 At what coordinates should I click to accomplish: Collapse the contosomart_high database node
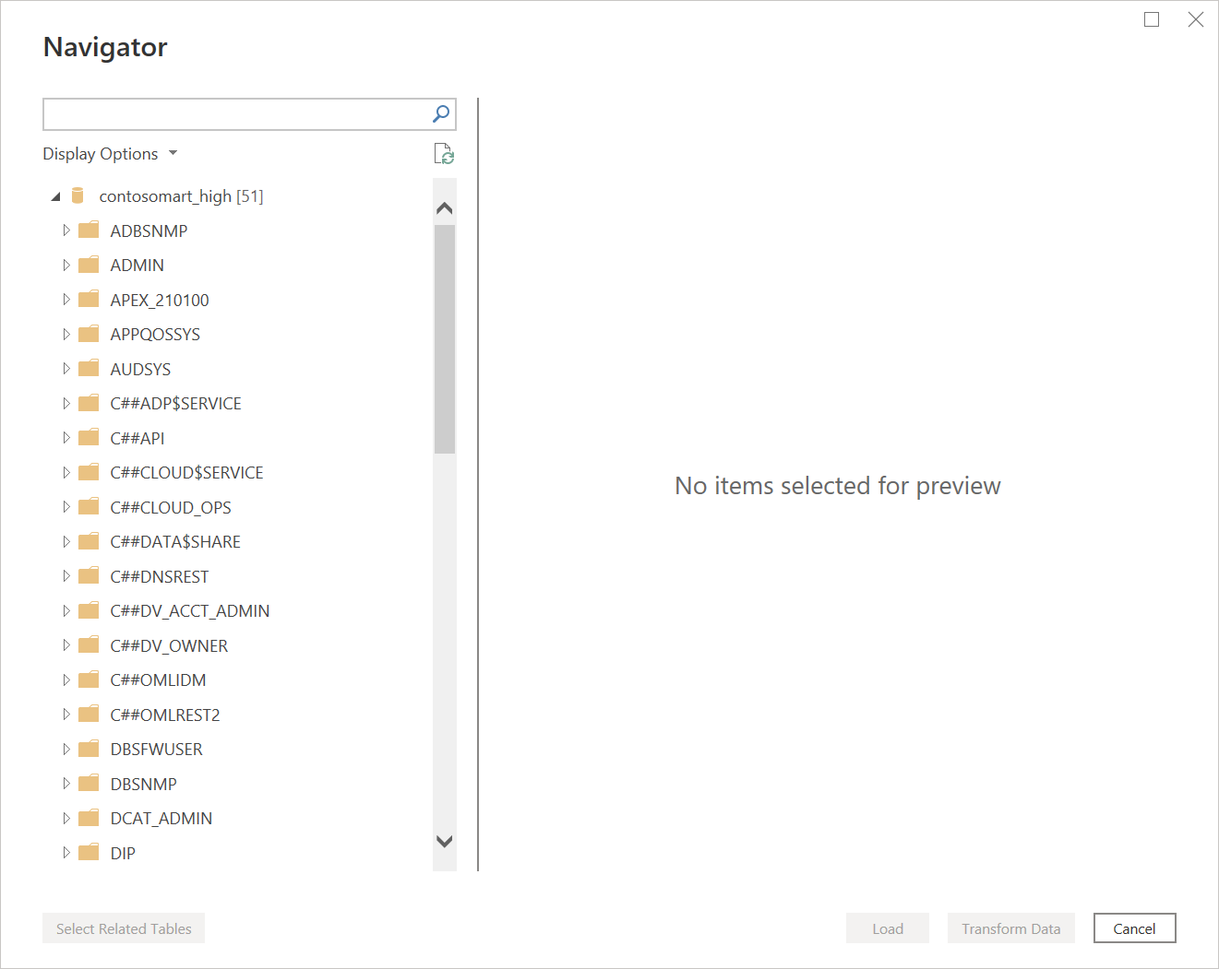point(54,195)
